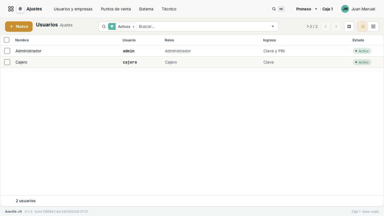Screen dimensions: 384x216
Task: Click the JM user avatar
Action: click(x=345, y=9)
